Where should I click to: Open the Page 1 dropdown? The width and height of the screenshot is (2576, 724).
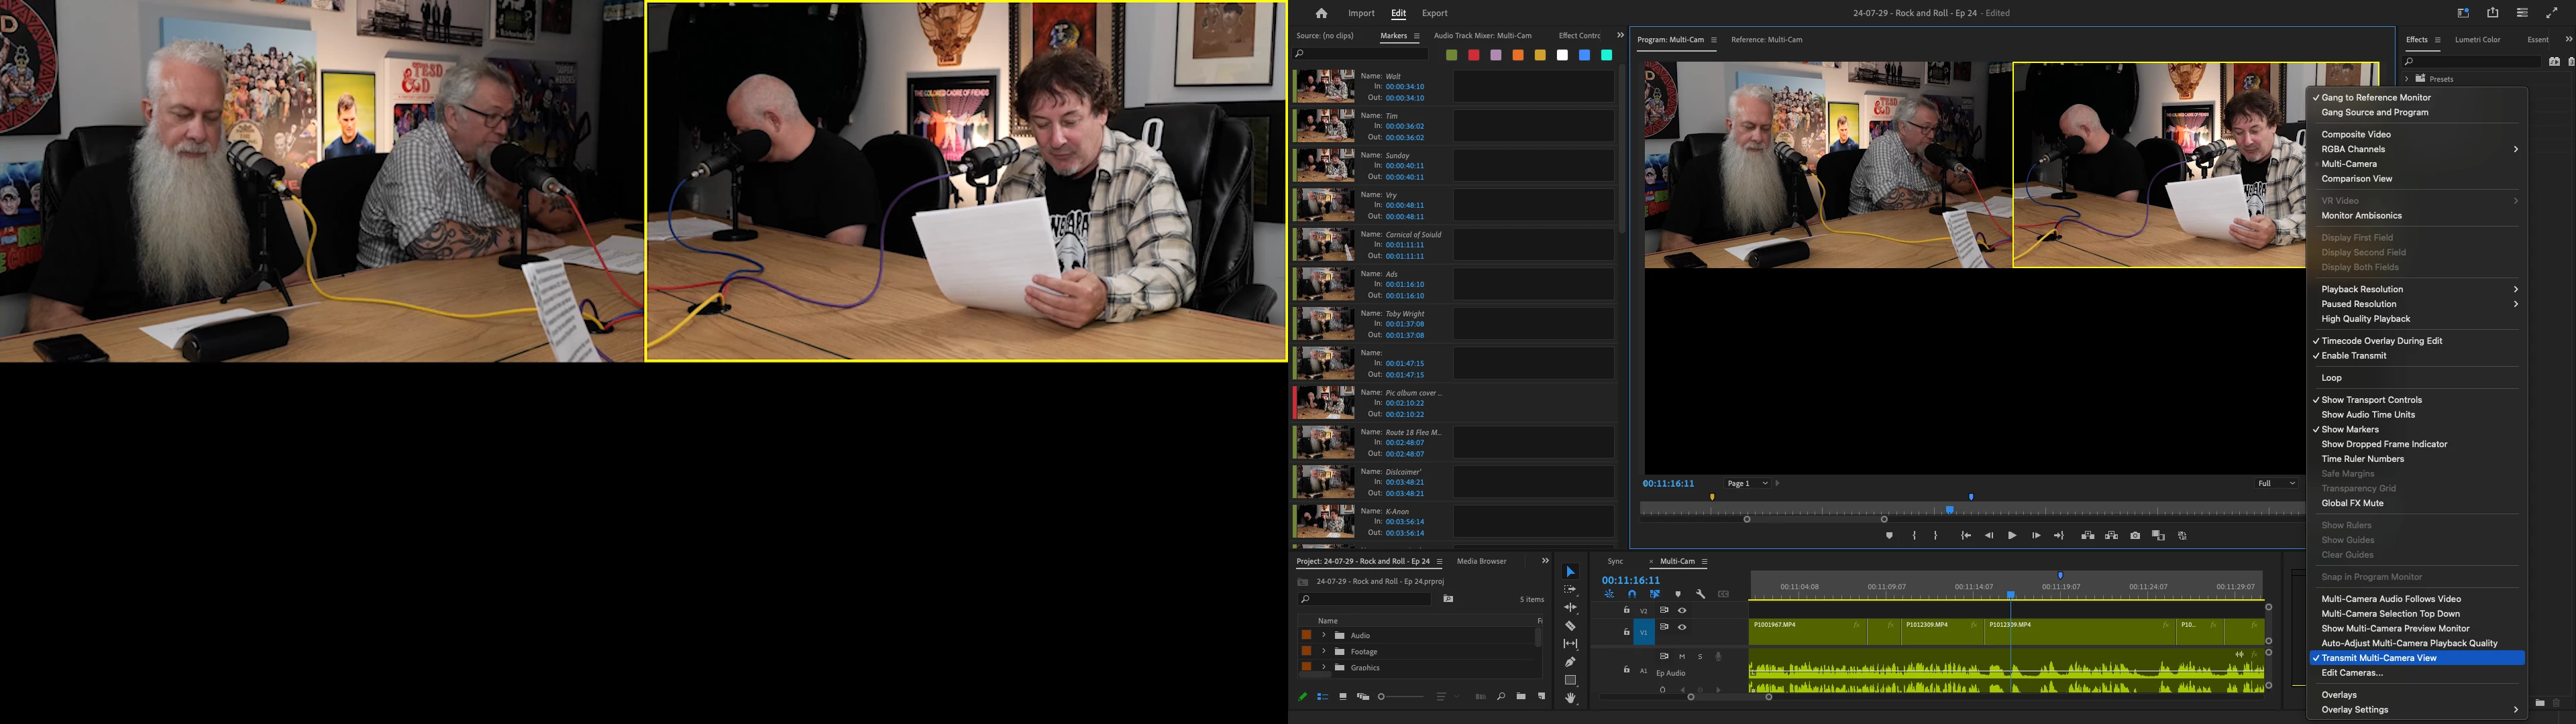pyautogui.click(x=1748, y=484)
